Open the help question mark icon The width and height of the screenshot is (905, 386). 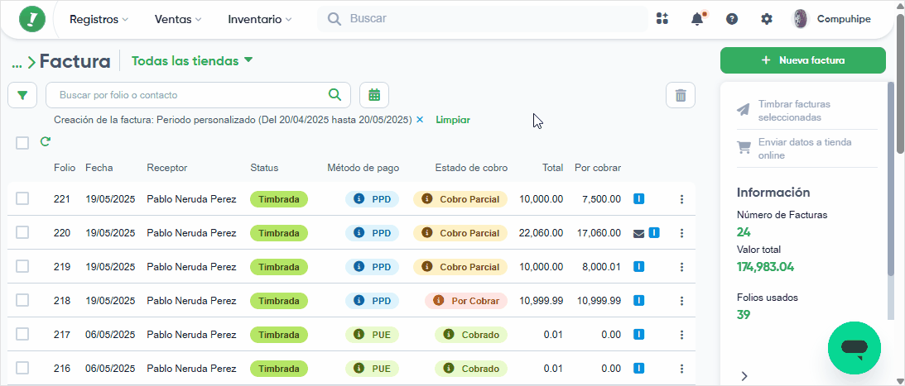(x=732, y=19)
